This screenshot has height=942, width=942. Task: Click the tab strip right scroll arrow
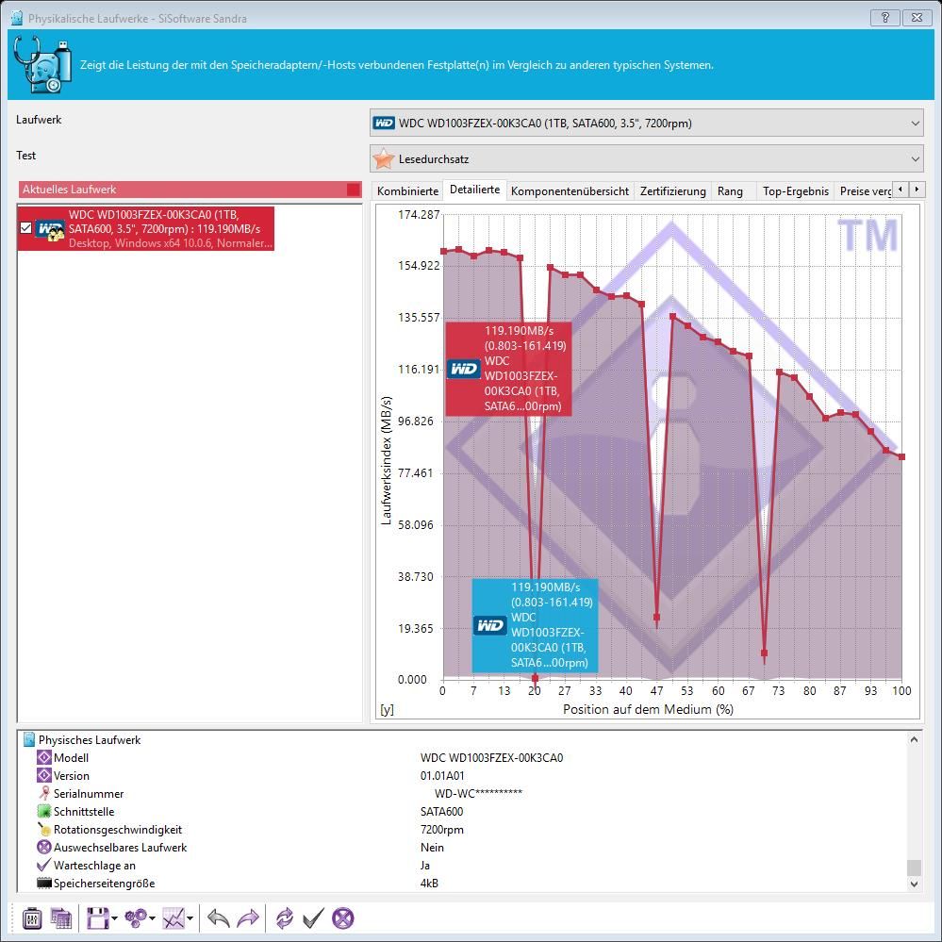click(917, 190)
